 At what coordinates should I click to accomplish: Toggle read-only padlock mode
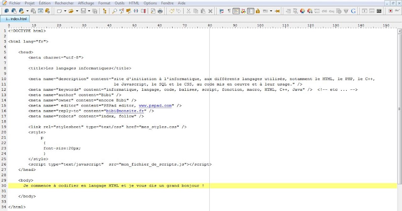258,11
